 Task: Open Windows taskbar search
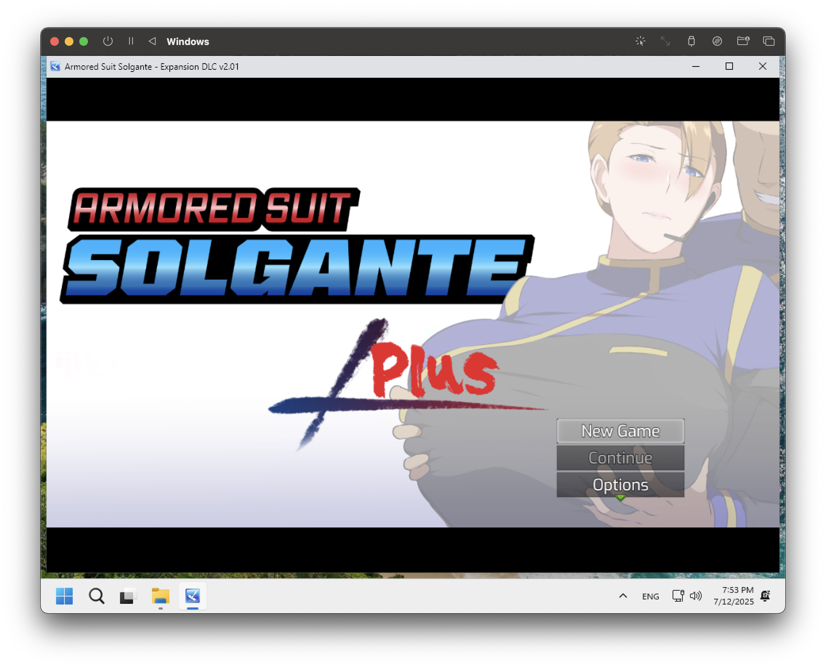[x=96, y=596]
